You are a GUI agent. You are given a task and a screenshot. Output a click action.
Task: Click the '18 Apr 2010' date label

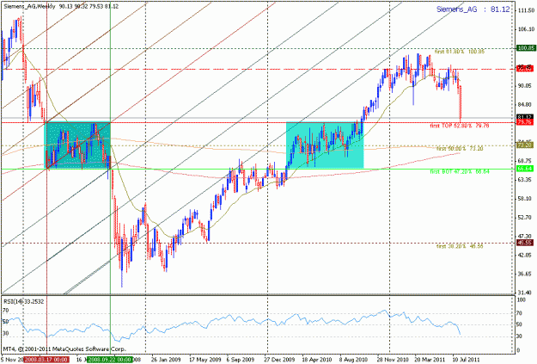pos(317,360)
